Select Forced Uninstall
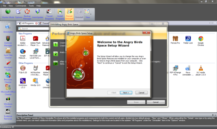This screenshot has height=129, width=217. [x=69, y=14]
